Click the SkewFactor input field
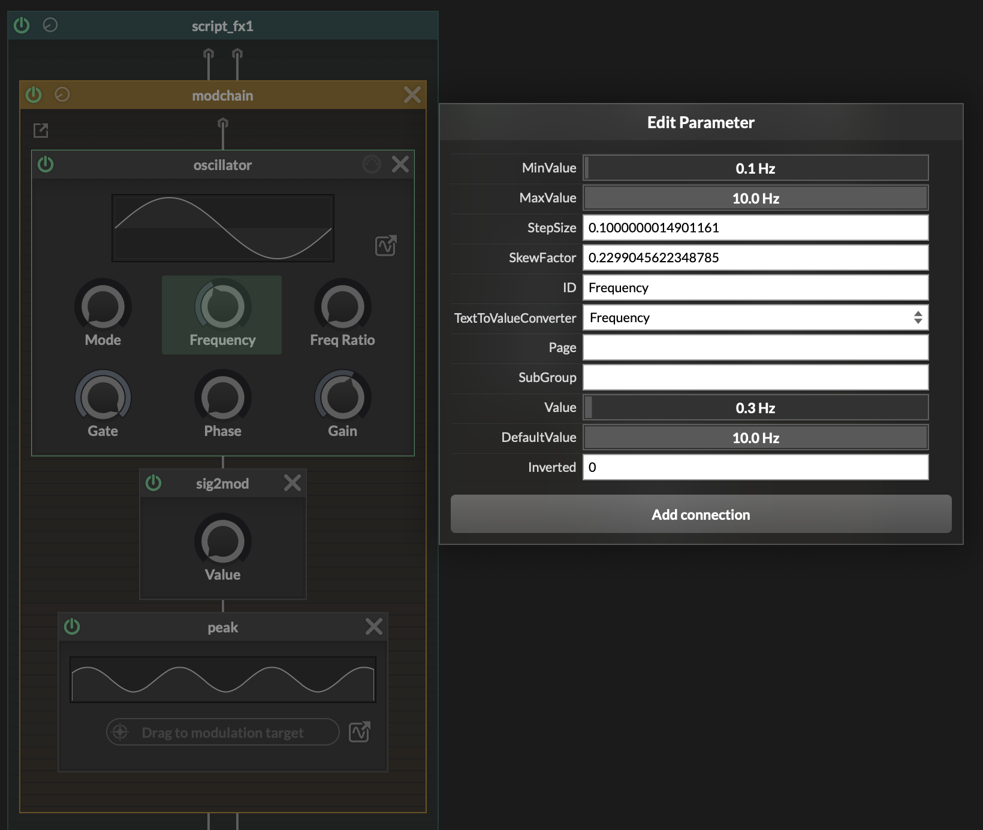 [755, 258]
